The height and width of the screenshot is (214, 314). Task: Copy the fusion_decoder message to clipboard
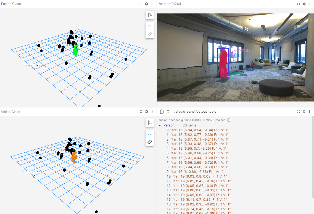click(x=229, y=120)
